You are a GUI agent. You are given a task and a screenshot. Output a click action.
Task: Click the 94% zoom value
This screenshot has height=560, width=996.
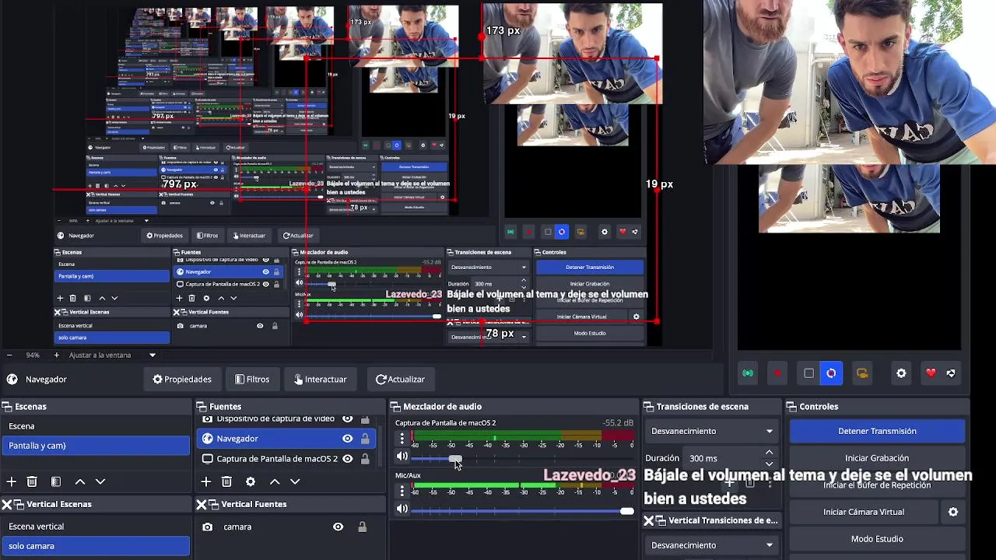[x=33, y=355]
